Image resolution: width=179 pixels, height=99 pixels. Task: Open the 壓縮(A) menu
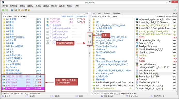click(46, 6)
